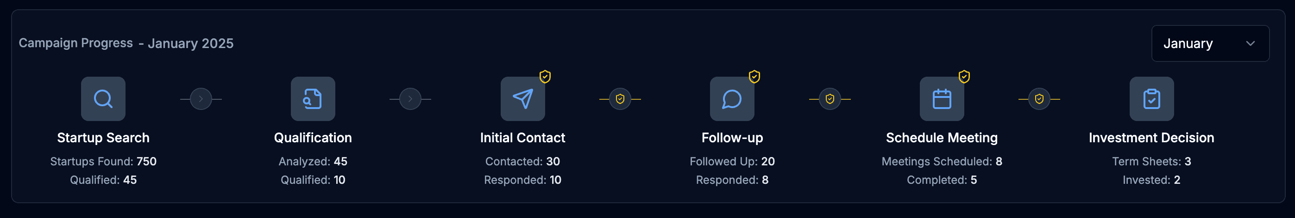Open the Qualification document search icon
The width and height of the screenshot is (1295, 218).
click(313, 99)
